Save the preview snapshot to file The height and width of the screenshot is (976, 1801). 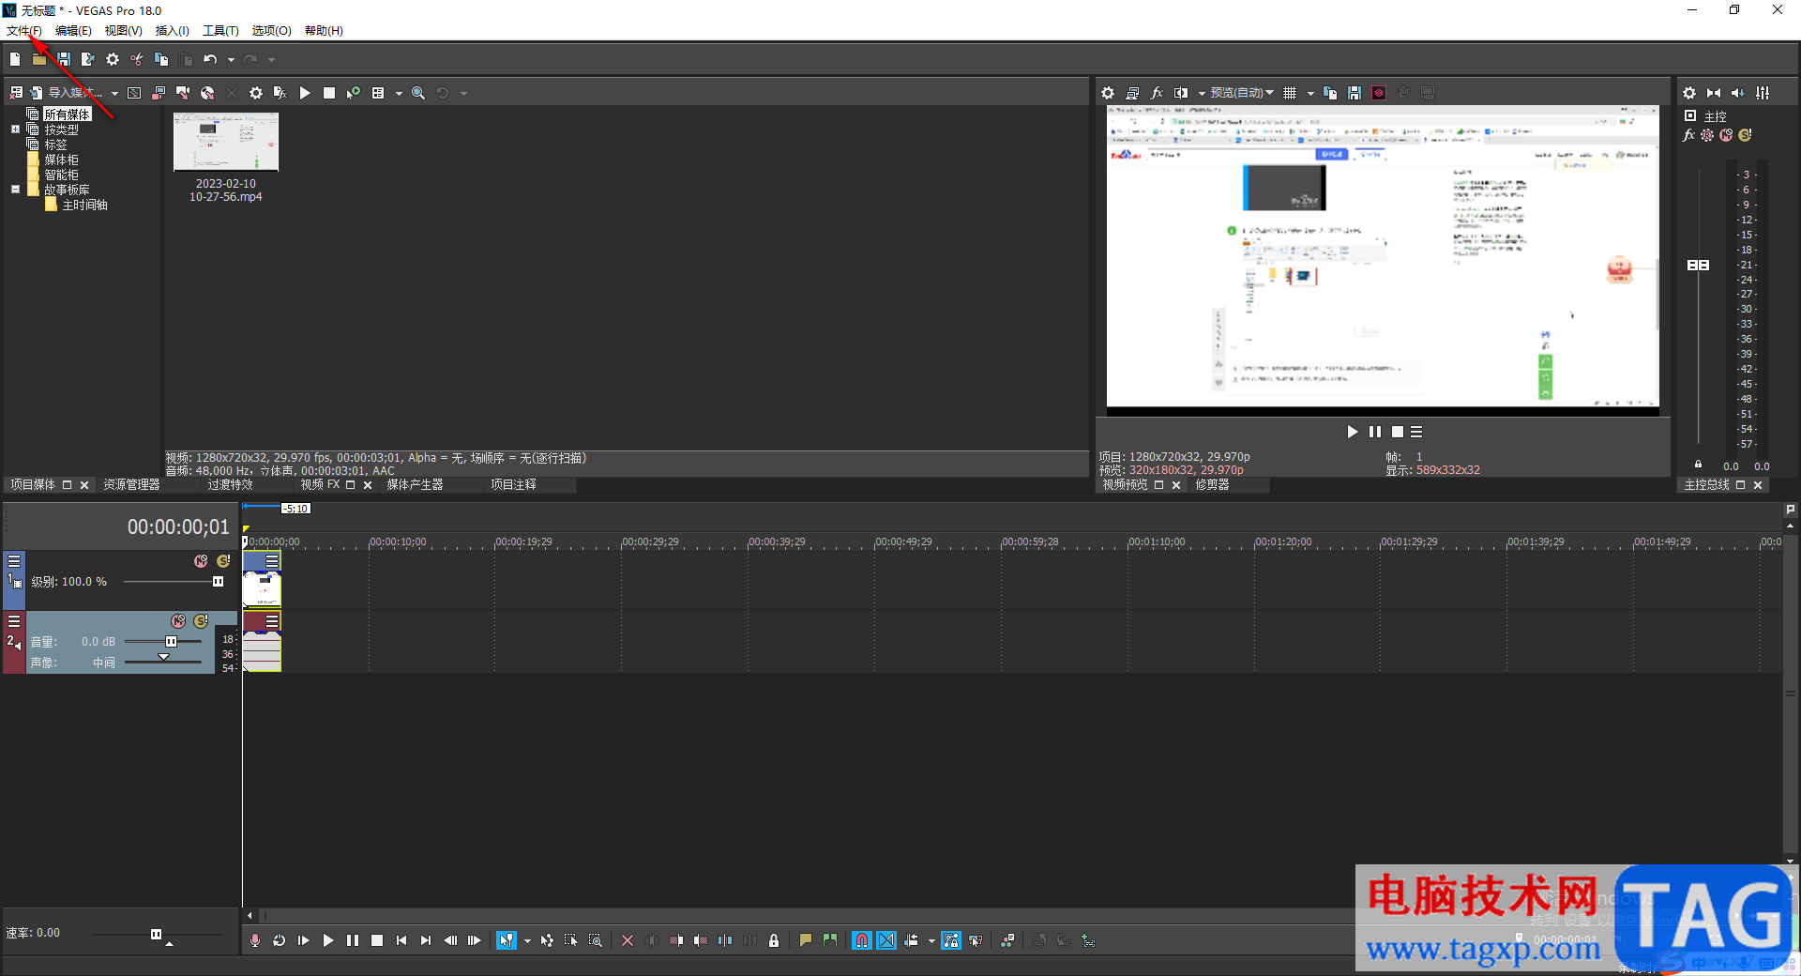tap(1355, 93)
